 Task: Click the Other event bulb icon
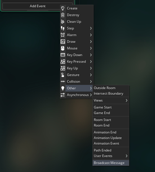63,88
